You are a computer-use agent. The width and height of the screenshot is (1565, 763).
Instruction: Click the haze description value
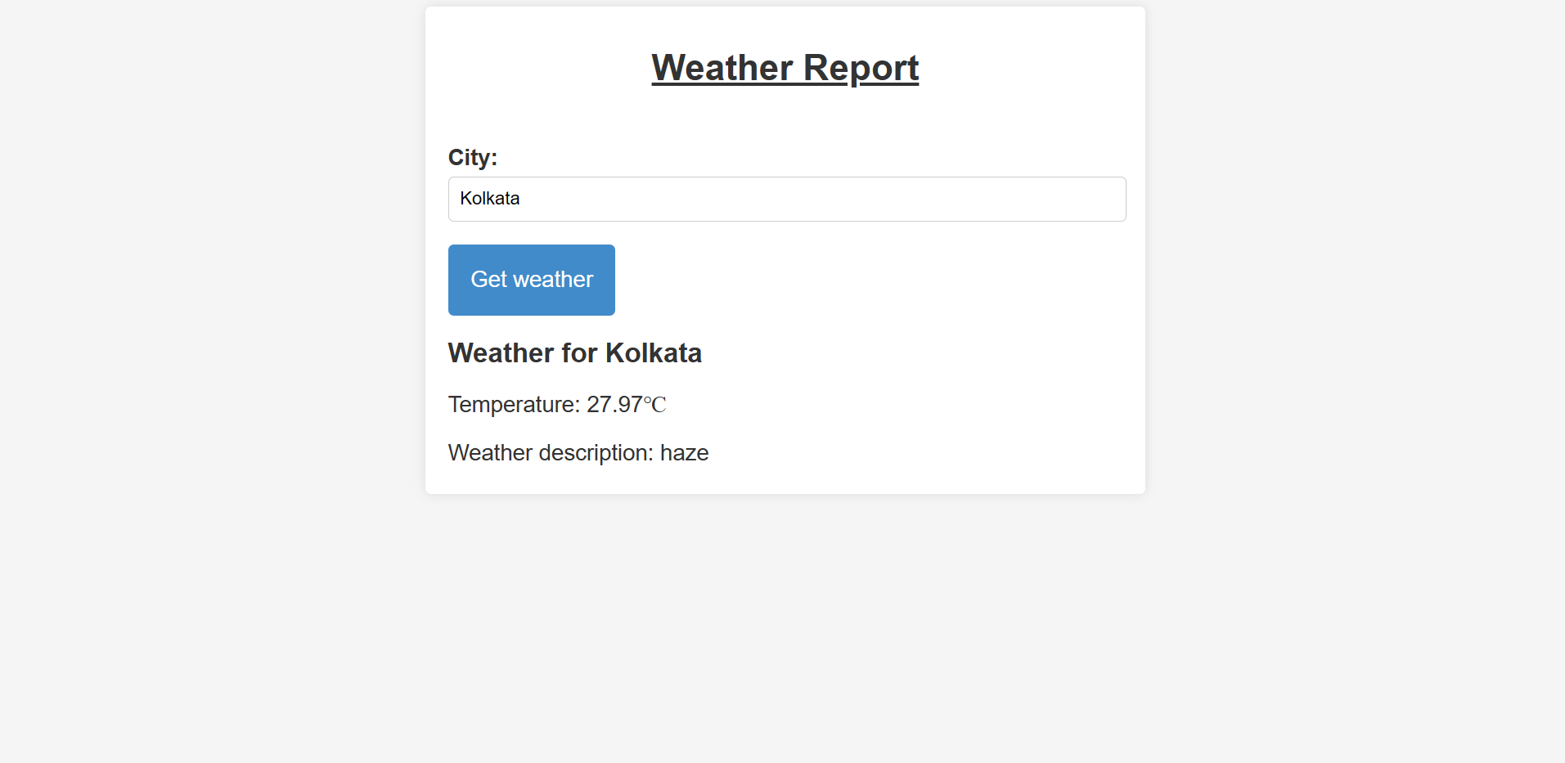tap(685, 452)
